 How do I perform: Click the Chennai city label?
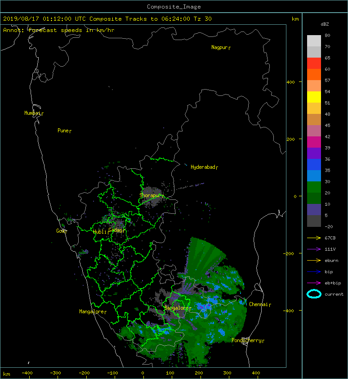tap(260, 304)
